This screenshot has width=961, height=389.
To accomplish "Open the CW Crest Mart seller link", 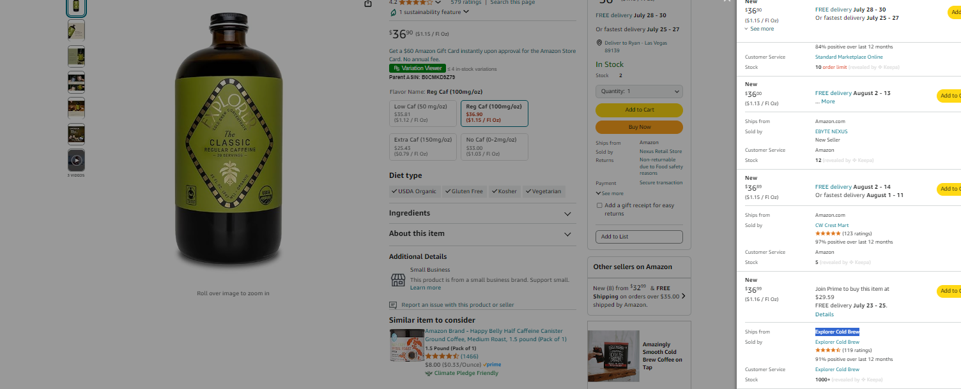I will [x=832, y=225].
